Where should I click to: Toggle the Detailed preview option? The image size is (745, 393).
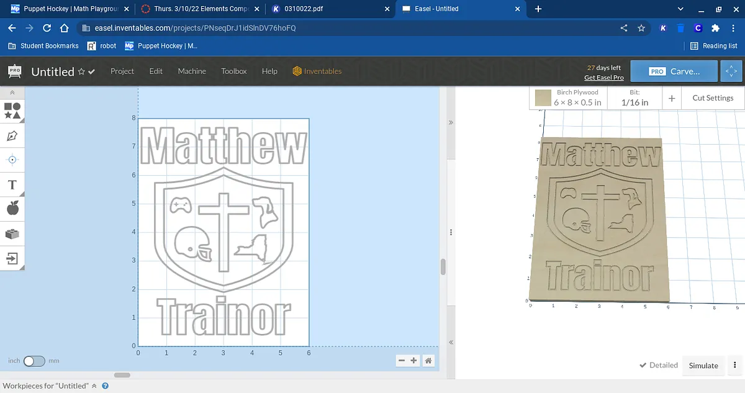coord(659,365)
